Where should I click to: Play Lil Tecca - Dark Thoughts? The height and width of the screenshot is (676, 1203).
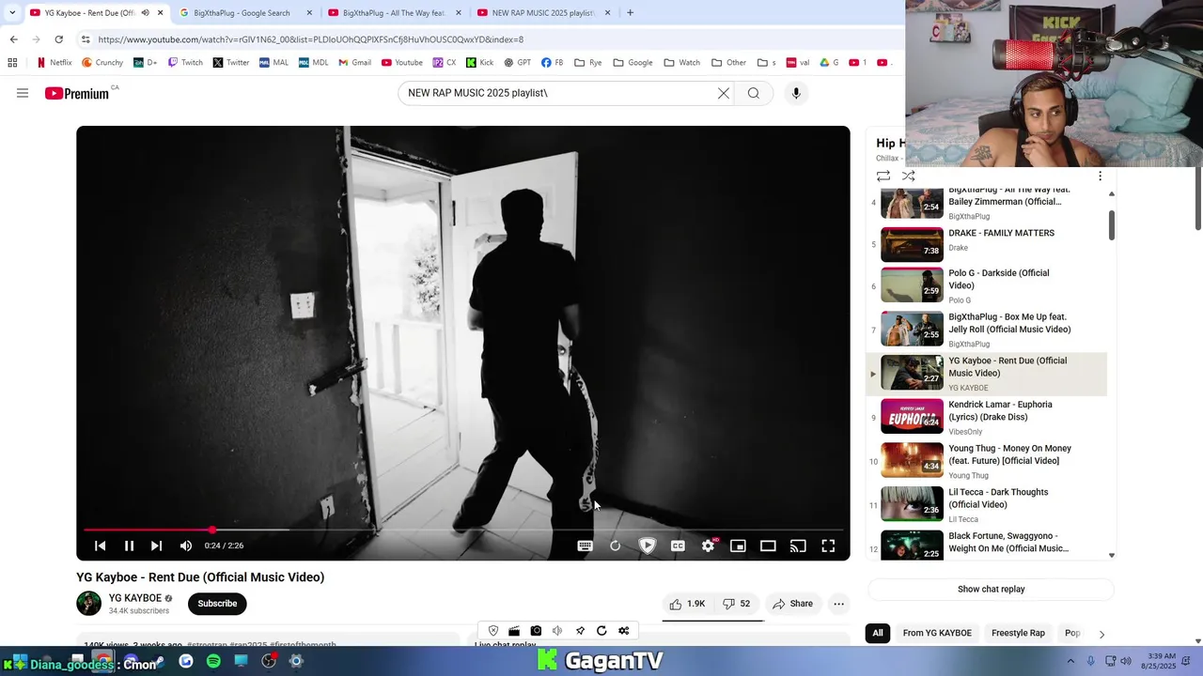[986, 505]
